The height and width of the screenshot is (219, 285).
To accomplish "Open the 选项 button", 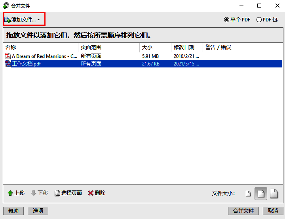I will [x=38, y=211].
